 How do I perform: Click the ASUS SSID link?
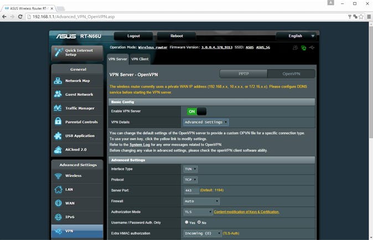point(250,47)
